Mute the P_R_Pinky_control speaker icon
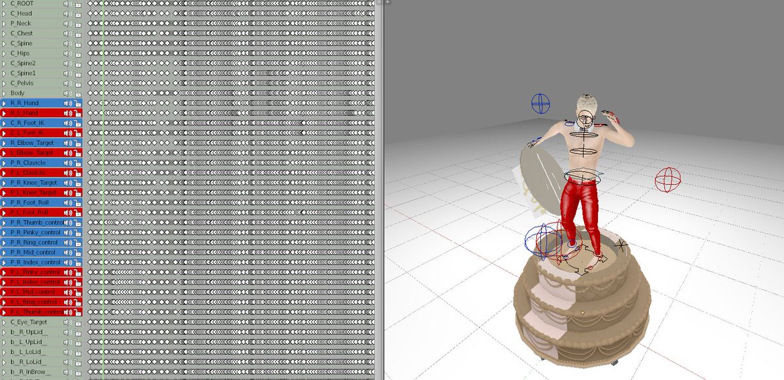784x380 pixels. (67, 232)
